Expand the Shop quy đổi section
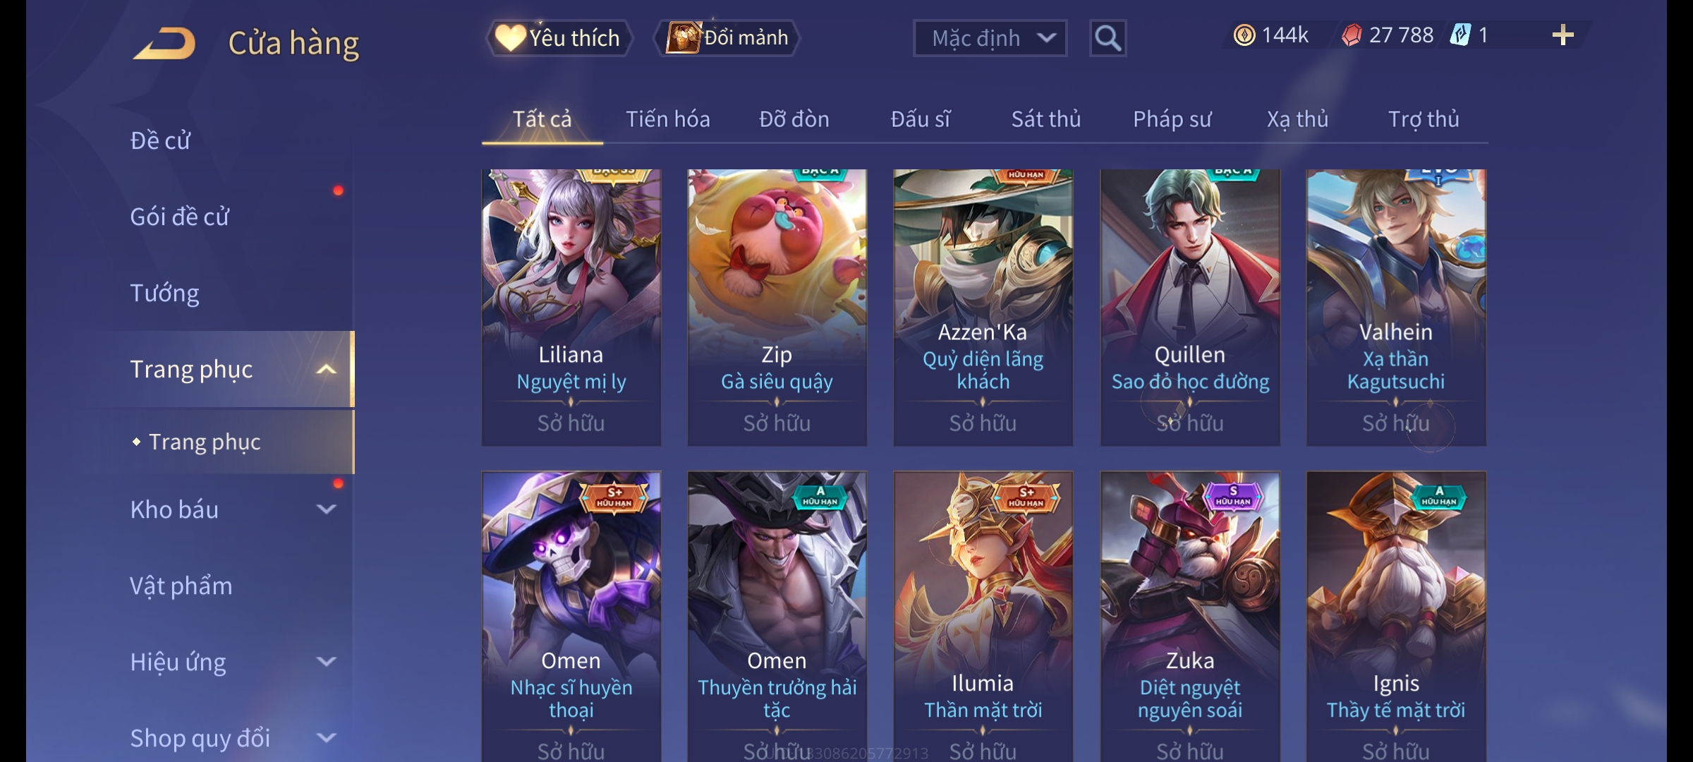The width and height of the screenshot is (1693, 762). 326,737
